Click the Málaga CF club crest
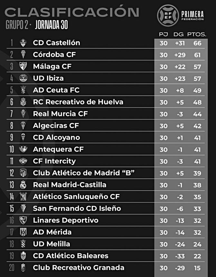This screenshot has height=277, width=216. [x=23, y=66]
